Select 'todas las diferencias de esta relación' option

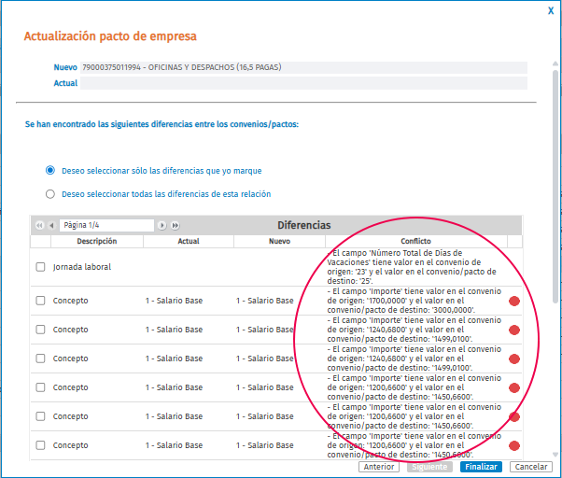pyautogui.click(x=50, y=194)
